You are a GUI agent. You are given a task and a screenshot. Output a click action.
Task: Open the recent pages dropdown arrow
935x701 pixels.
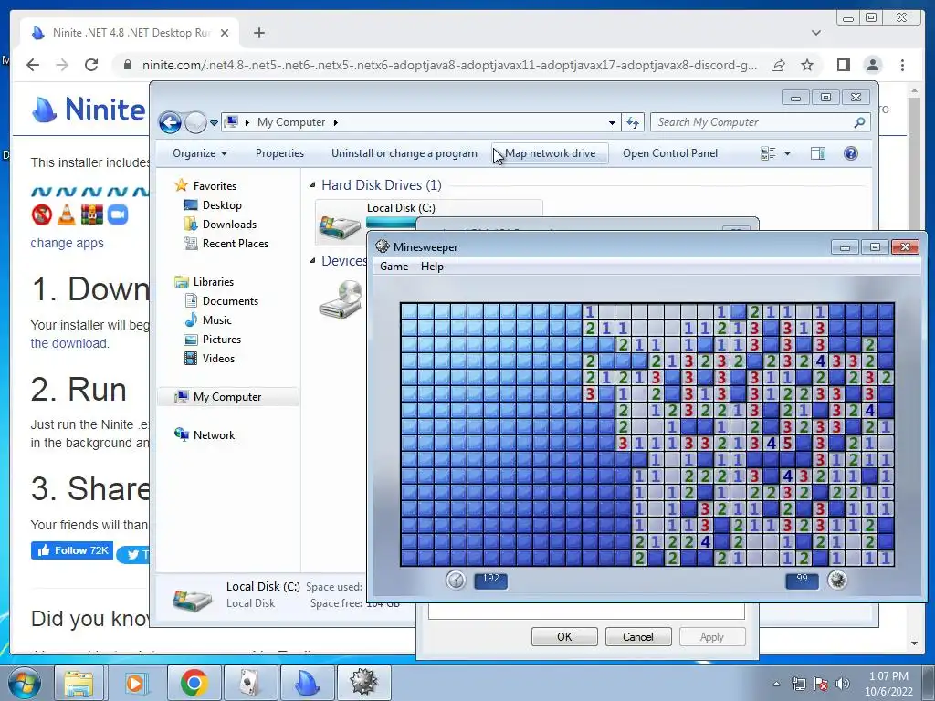[x=214, y=123]
